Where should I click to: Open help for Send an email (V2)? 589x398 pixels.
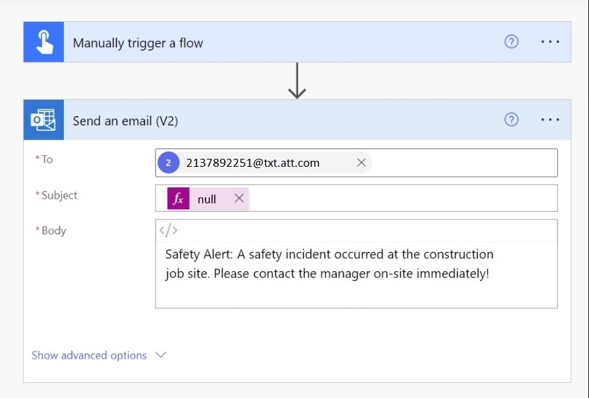pyautogui.click(x=511, y=120)
